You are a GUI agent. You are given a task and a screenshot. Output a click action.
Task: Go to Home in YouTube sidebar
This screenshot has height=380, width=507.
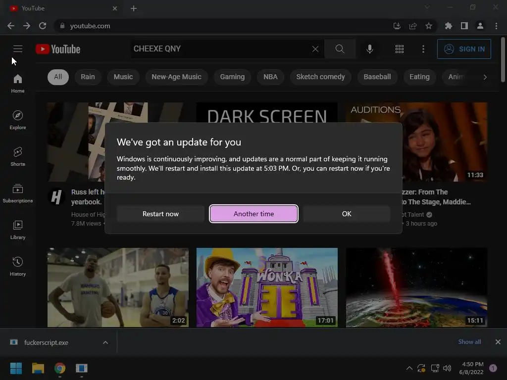coord(18,83)
